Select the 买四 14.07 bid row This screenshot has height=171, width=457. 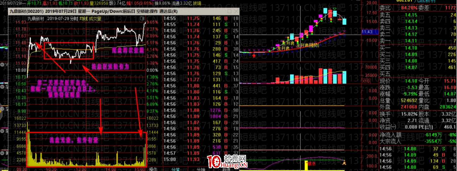coord(418,68)
